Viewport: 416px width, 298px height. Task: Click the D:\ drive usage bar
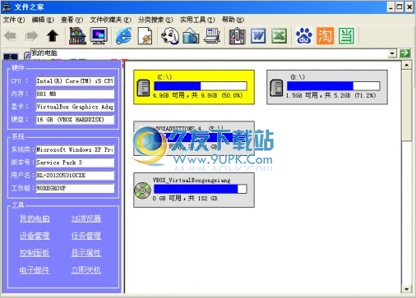pyautogui.click(x=333, y=86)
